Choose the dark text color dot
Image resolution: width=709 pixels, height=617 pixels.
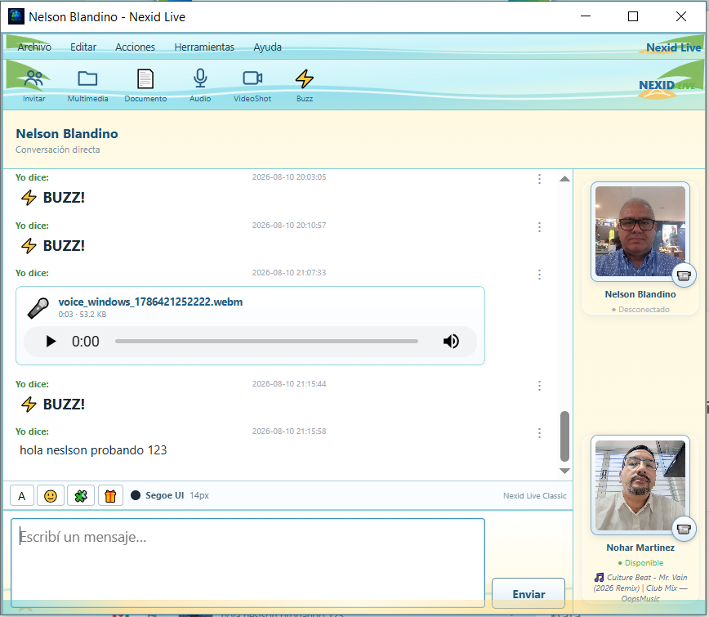(136, 495)
